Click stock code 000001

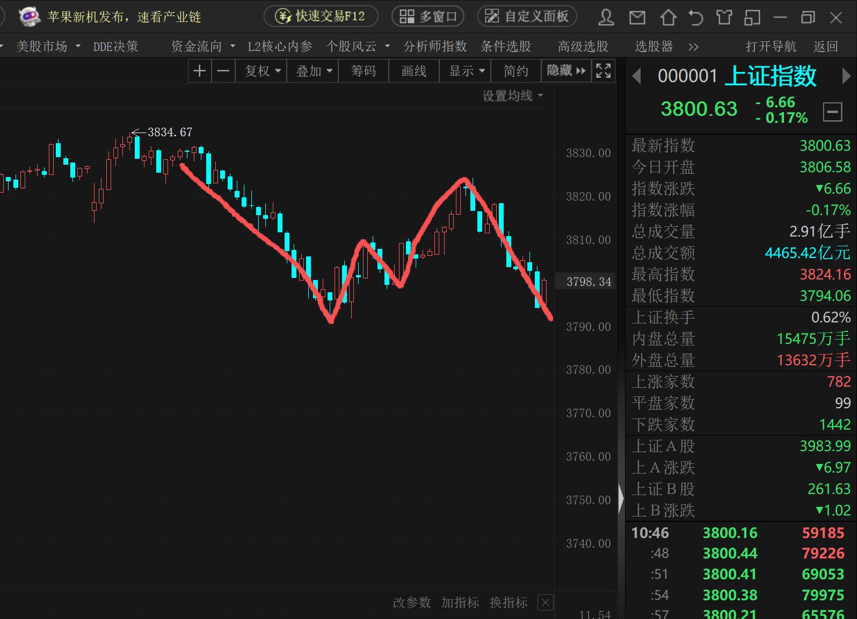(x=687, y=76)
